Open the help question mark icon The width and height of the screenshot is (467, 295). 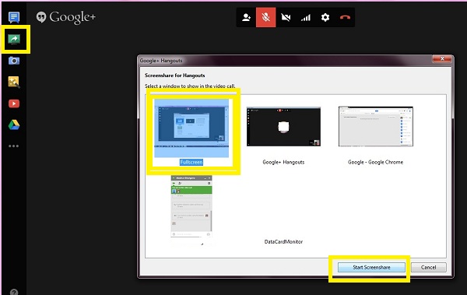(x=14, y=292)
